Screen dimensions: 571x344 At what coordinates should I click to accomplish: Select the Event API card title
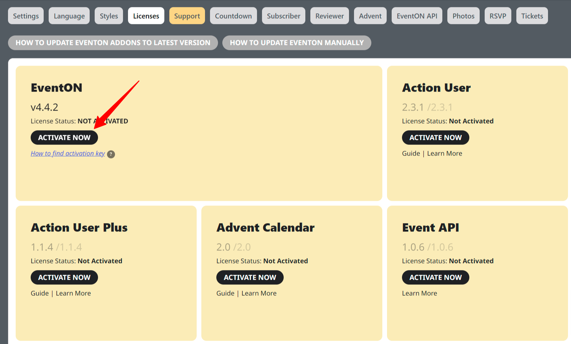click(431, 227)
